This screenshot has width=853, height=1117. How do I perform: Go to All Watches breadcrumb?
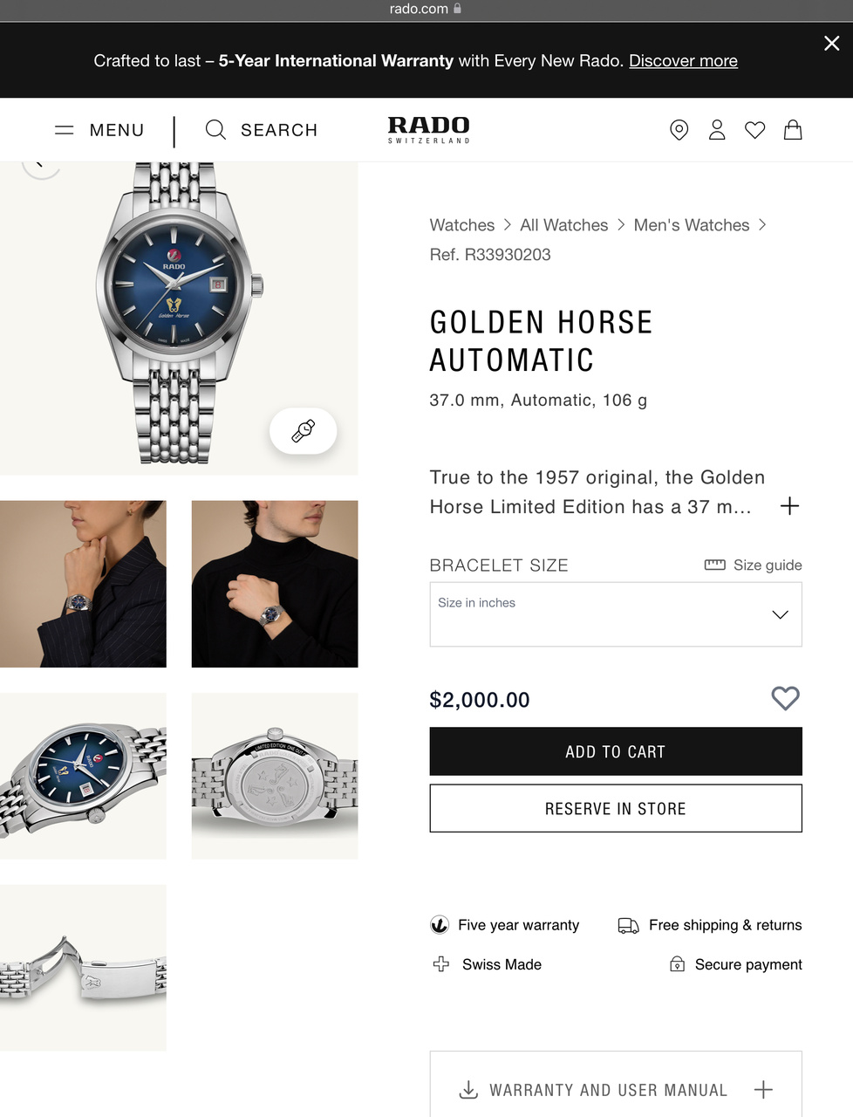point(564,225)
